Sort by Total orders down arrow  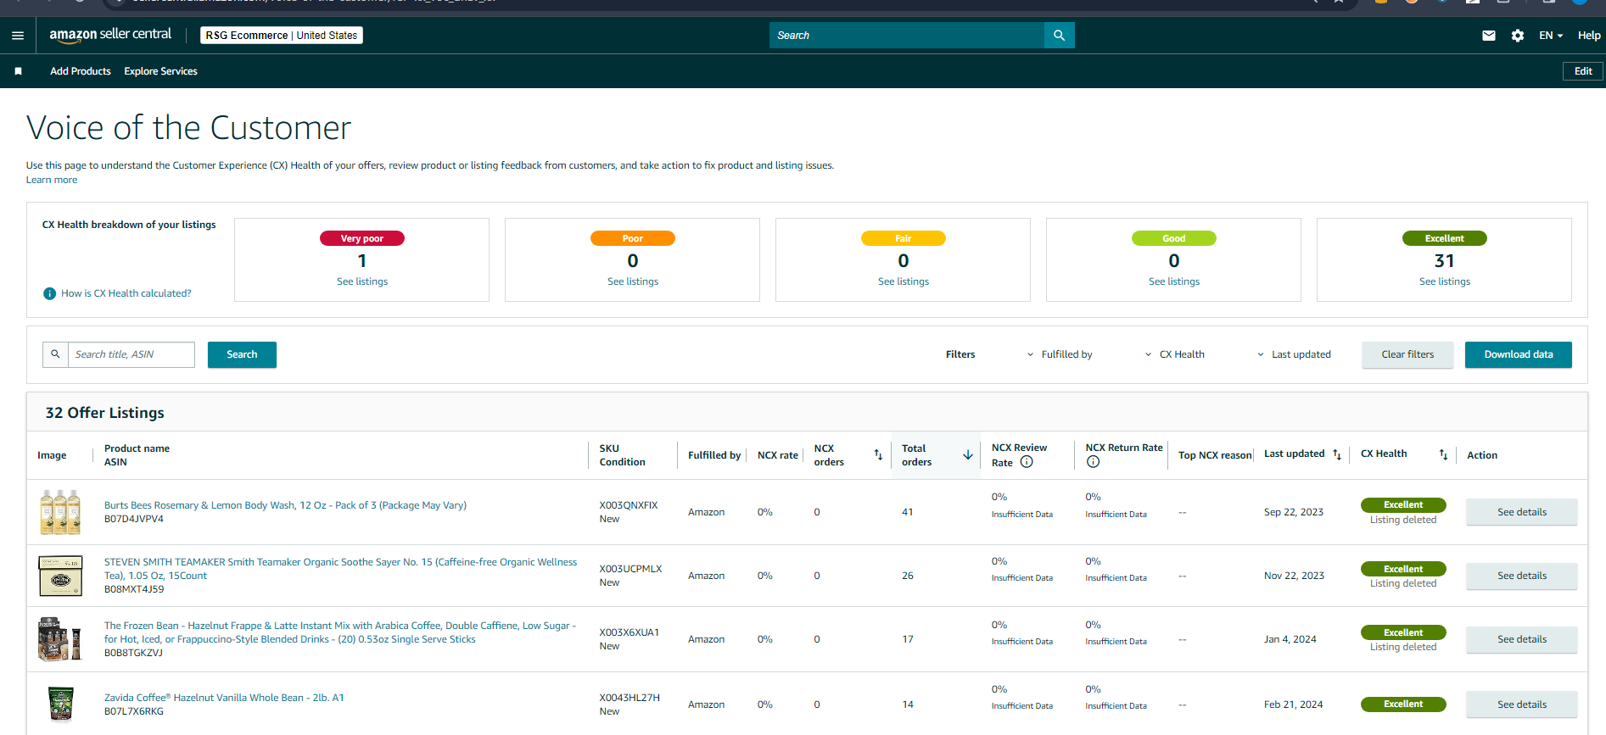[x=968, y=455]
